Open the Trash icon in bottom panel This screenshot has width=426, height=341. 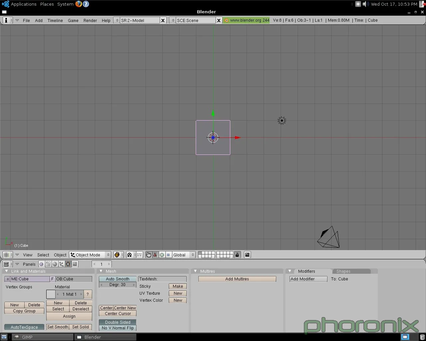coord(422,337)
